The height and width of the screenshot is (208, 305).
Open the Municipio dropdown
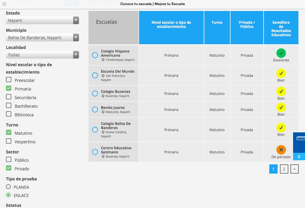42,38
